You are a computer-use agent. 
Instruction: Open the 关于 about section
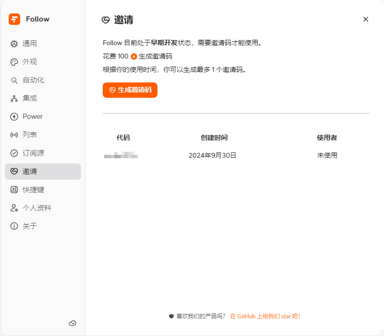click(x=43, y=226)
